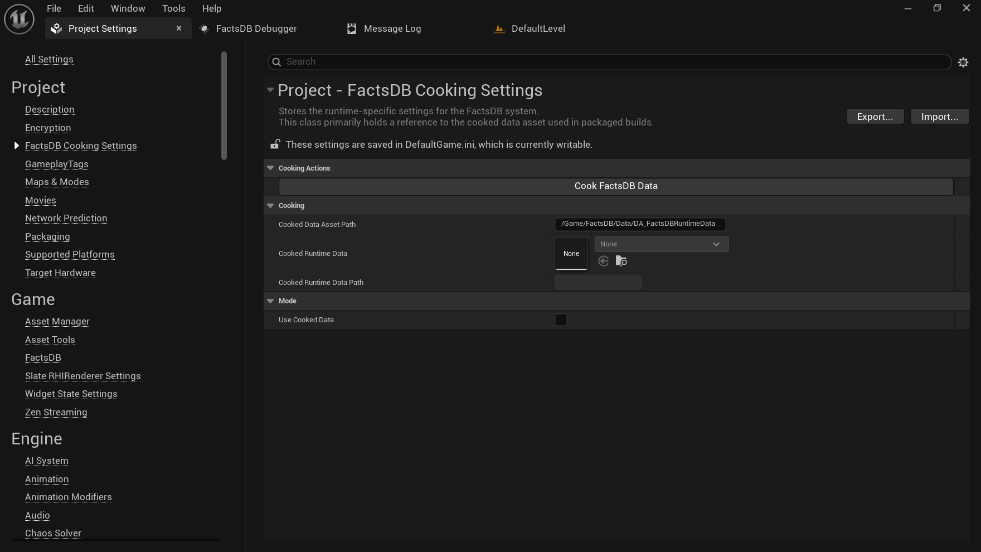
Task: Open Network Prediction settings
Action: coord(66,219)
